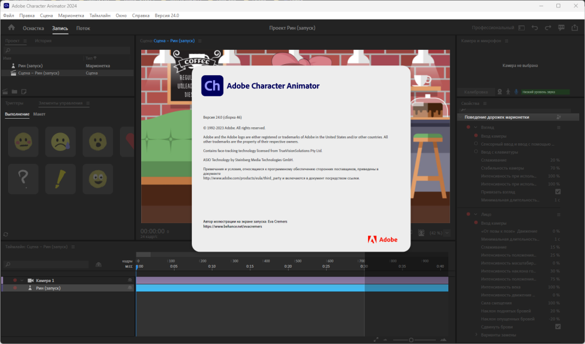
Task: Open the Свойства panel menu icon
Action: pyautogui.click(x=485, y=104)
